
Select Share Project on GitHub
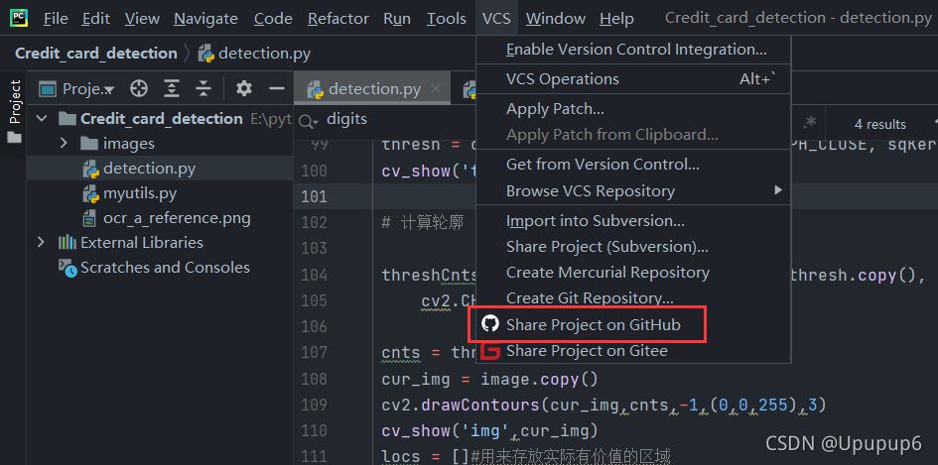[593, 324]
